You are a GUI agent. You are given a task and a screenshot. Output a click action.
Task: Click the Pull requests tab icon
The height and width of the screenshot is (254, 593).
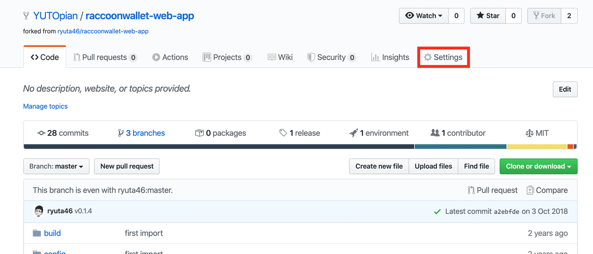pyautogui.click(x=77, y=57)
